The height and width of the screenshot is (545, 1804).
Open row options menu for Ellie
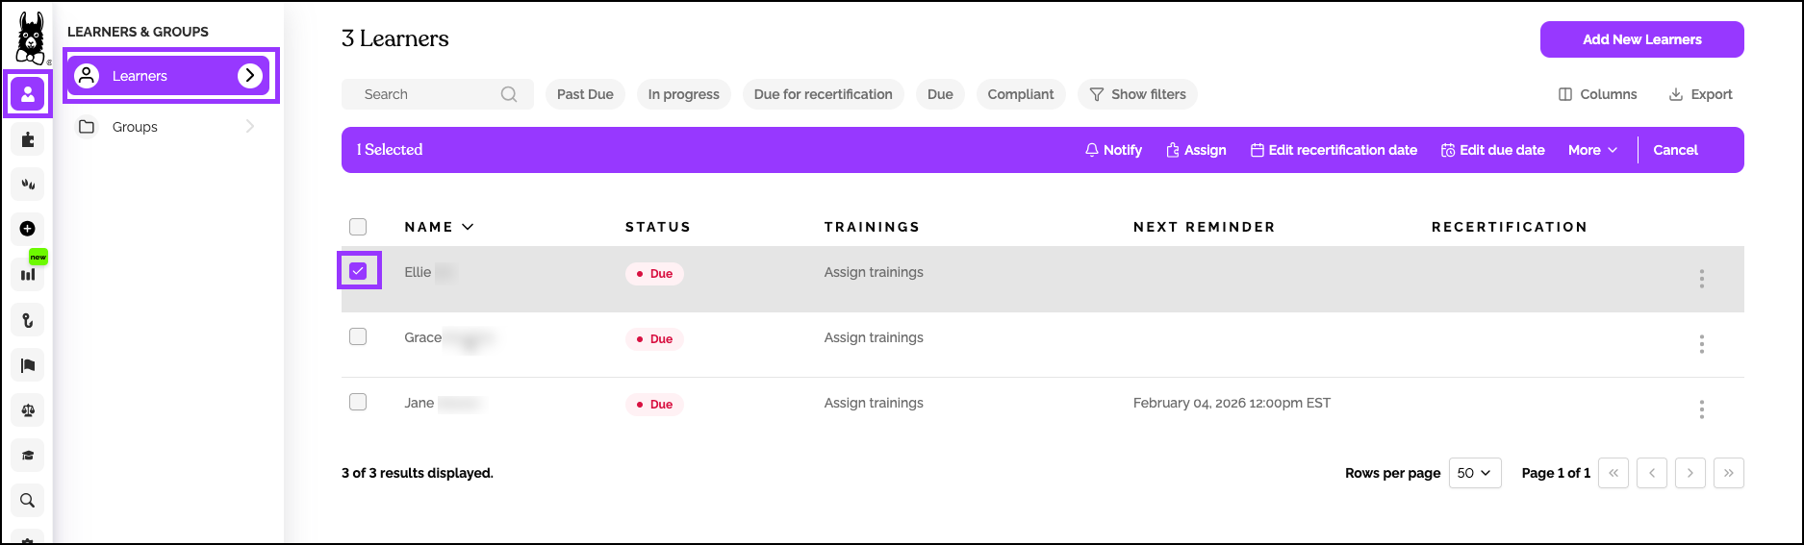(1701, 279)
